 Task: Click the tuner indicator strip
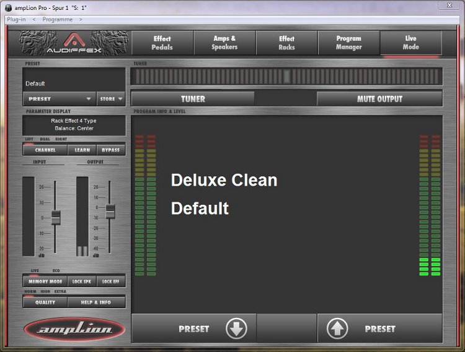(286, 76)
